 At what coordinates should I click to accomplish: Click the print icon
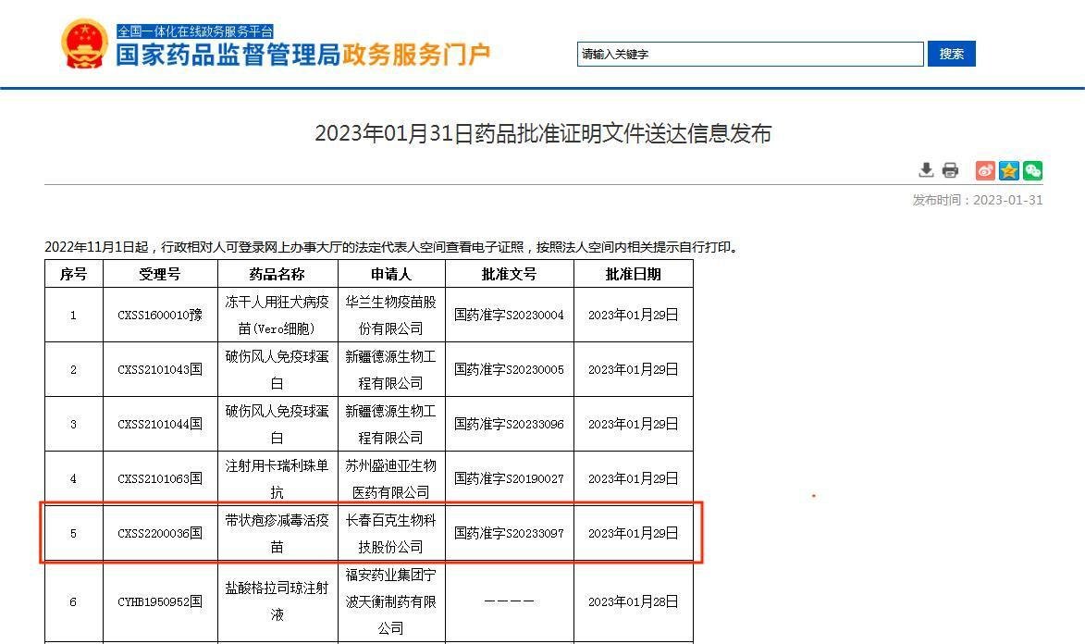[x=951, y=169]
